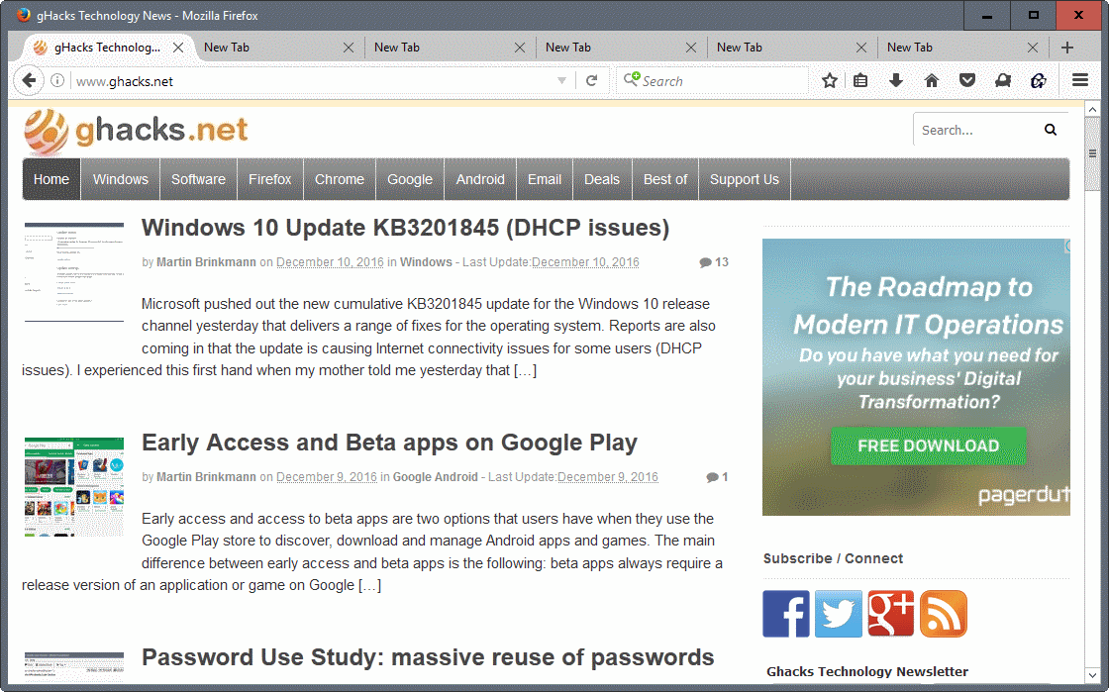Open the Software menu item
This screenshot has height=692, width=1109.
198,179
